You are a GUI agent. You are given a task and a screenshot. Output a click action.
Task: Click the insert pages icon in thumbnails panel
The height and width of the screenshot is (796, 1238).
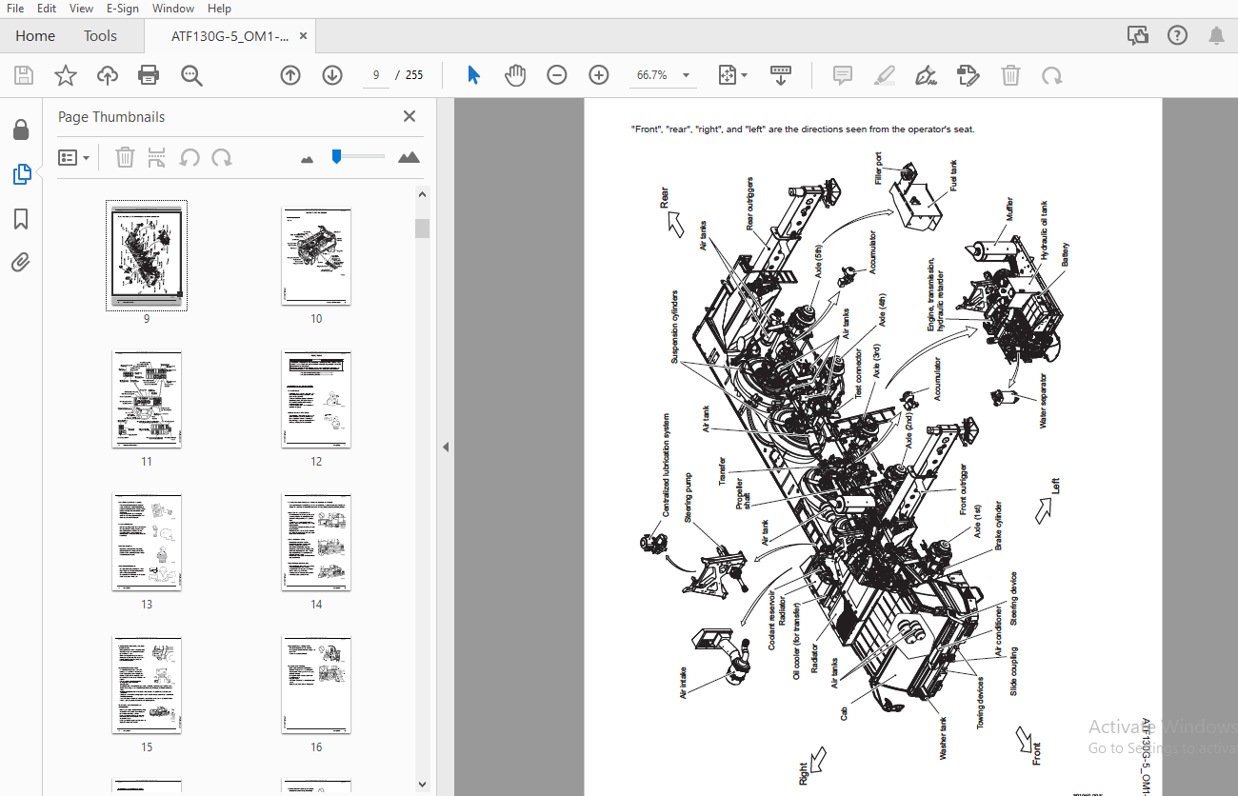pos(157,157)
